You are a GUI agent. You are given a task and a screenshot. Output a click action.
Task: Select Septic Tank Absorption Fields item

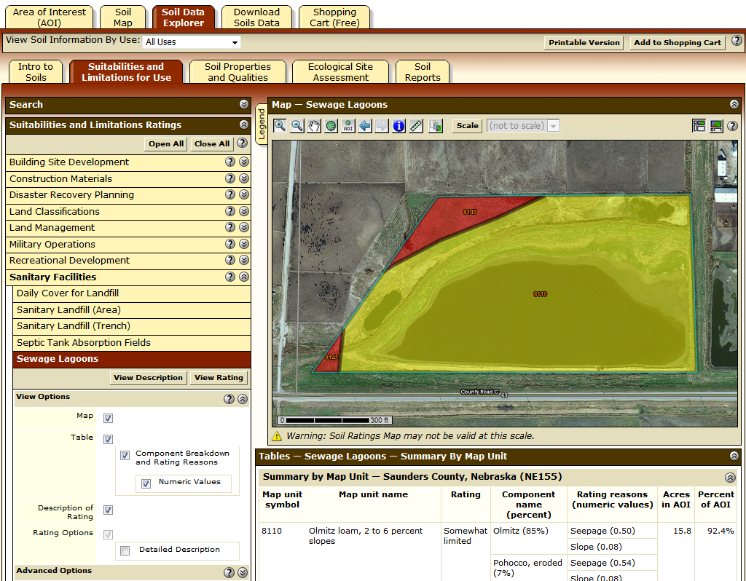coord(84,343)
